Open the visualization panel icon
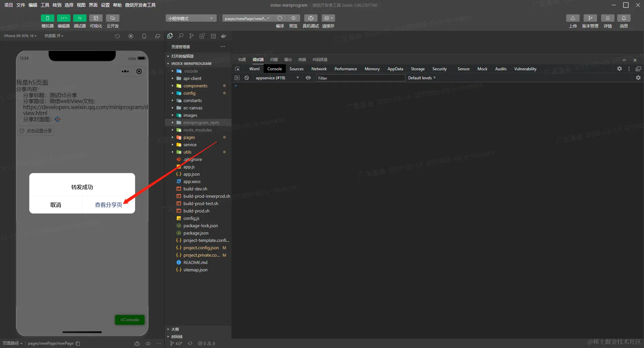This screenshot has height=348, width=644. (x=96, y=18)
